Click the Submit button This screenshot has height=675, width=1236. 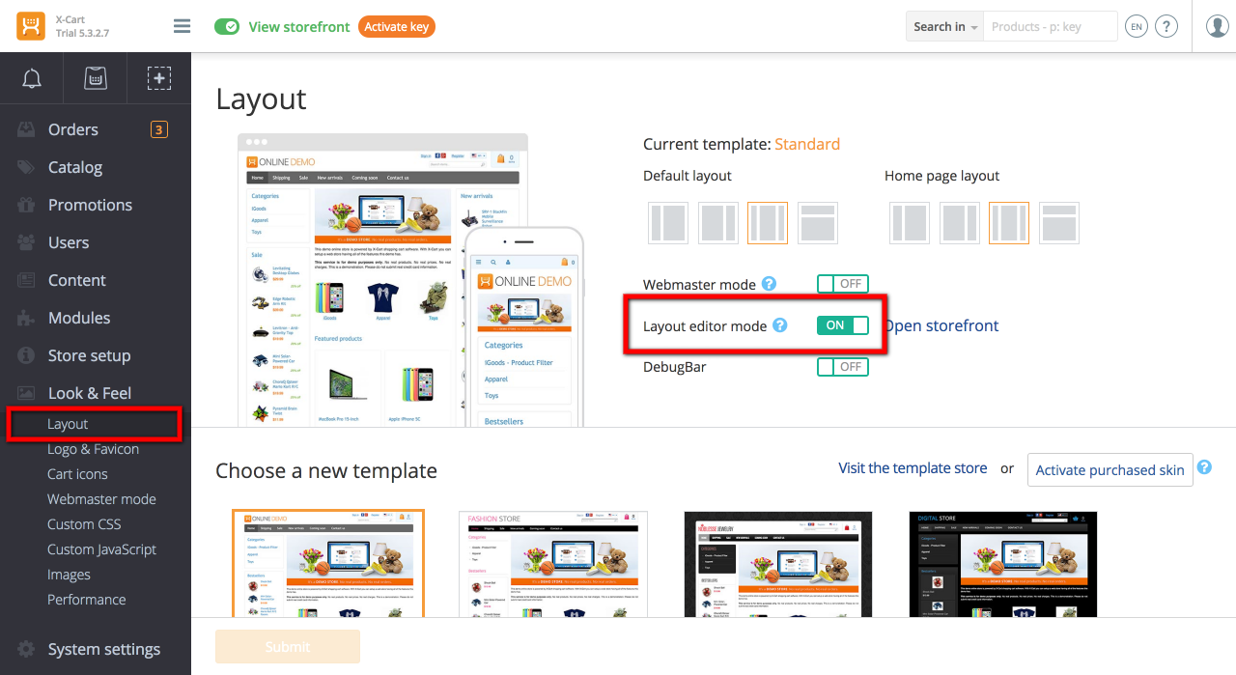[x=288, y=647]
